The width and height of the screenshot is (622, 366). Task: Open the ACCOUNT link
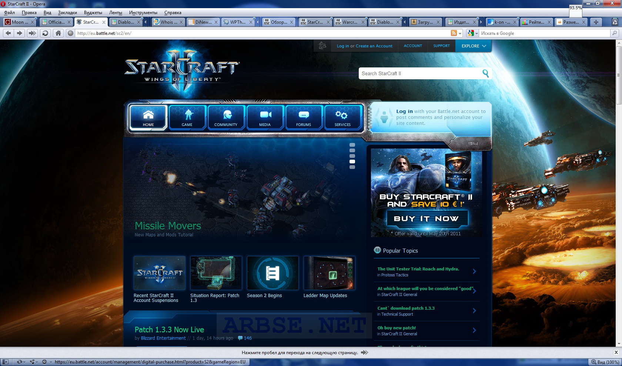point(413,46)
